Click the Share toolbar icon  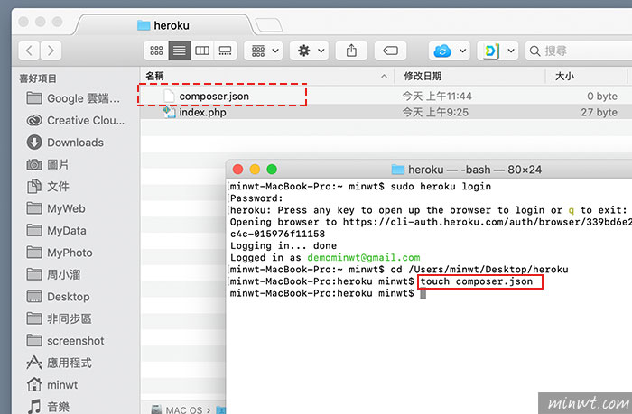351,51
